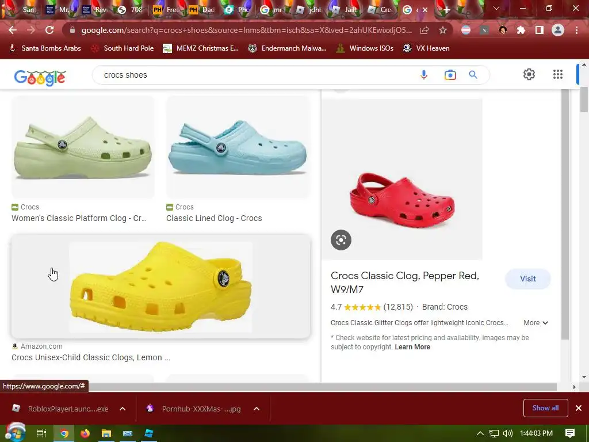This screenshot has width=589, height=442.
Task: Open the Chrome profile avatar icon
Action: [x=558, y=30]
